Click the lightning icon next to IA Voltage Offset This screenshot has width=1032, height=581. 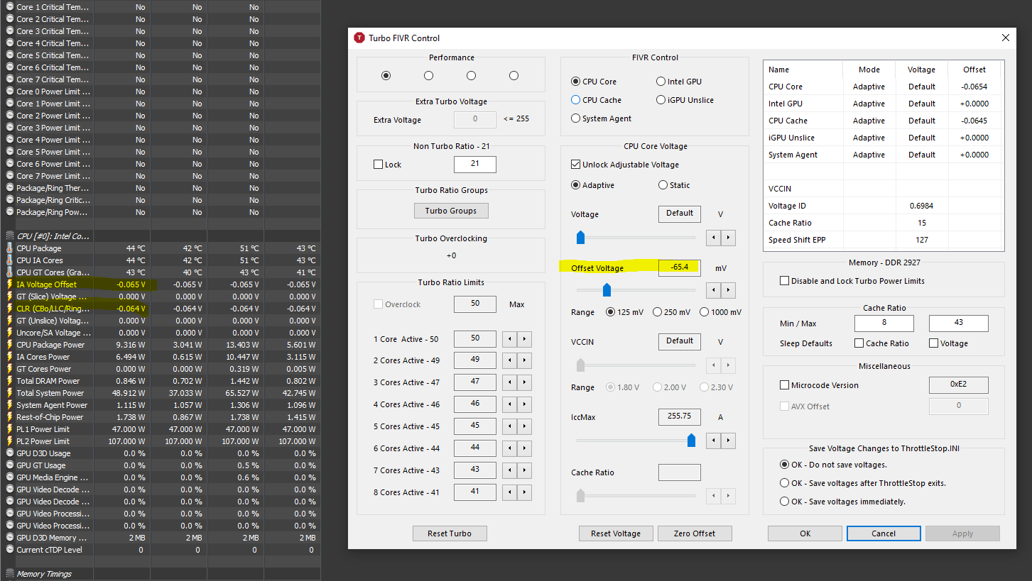(10, 284)
